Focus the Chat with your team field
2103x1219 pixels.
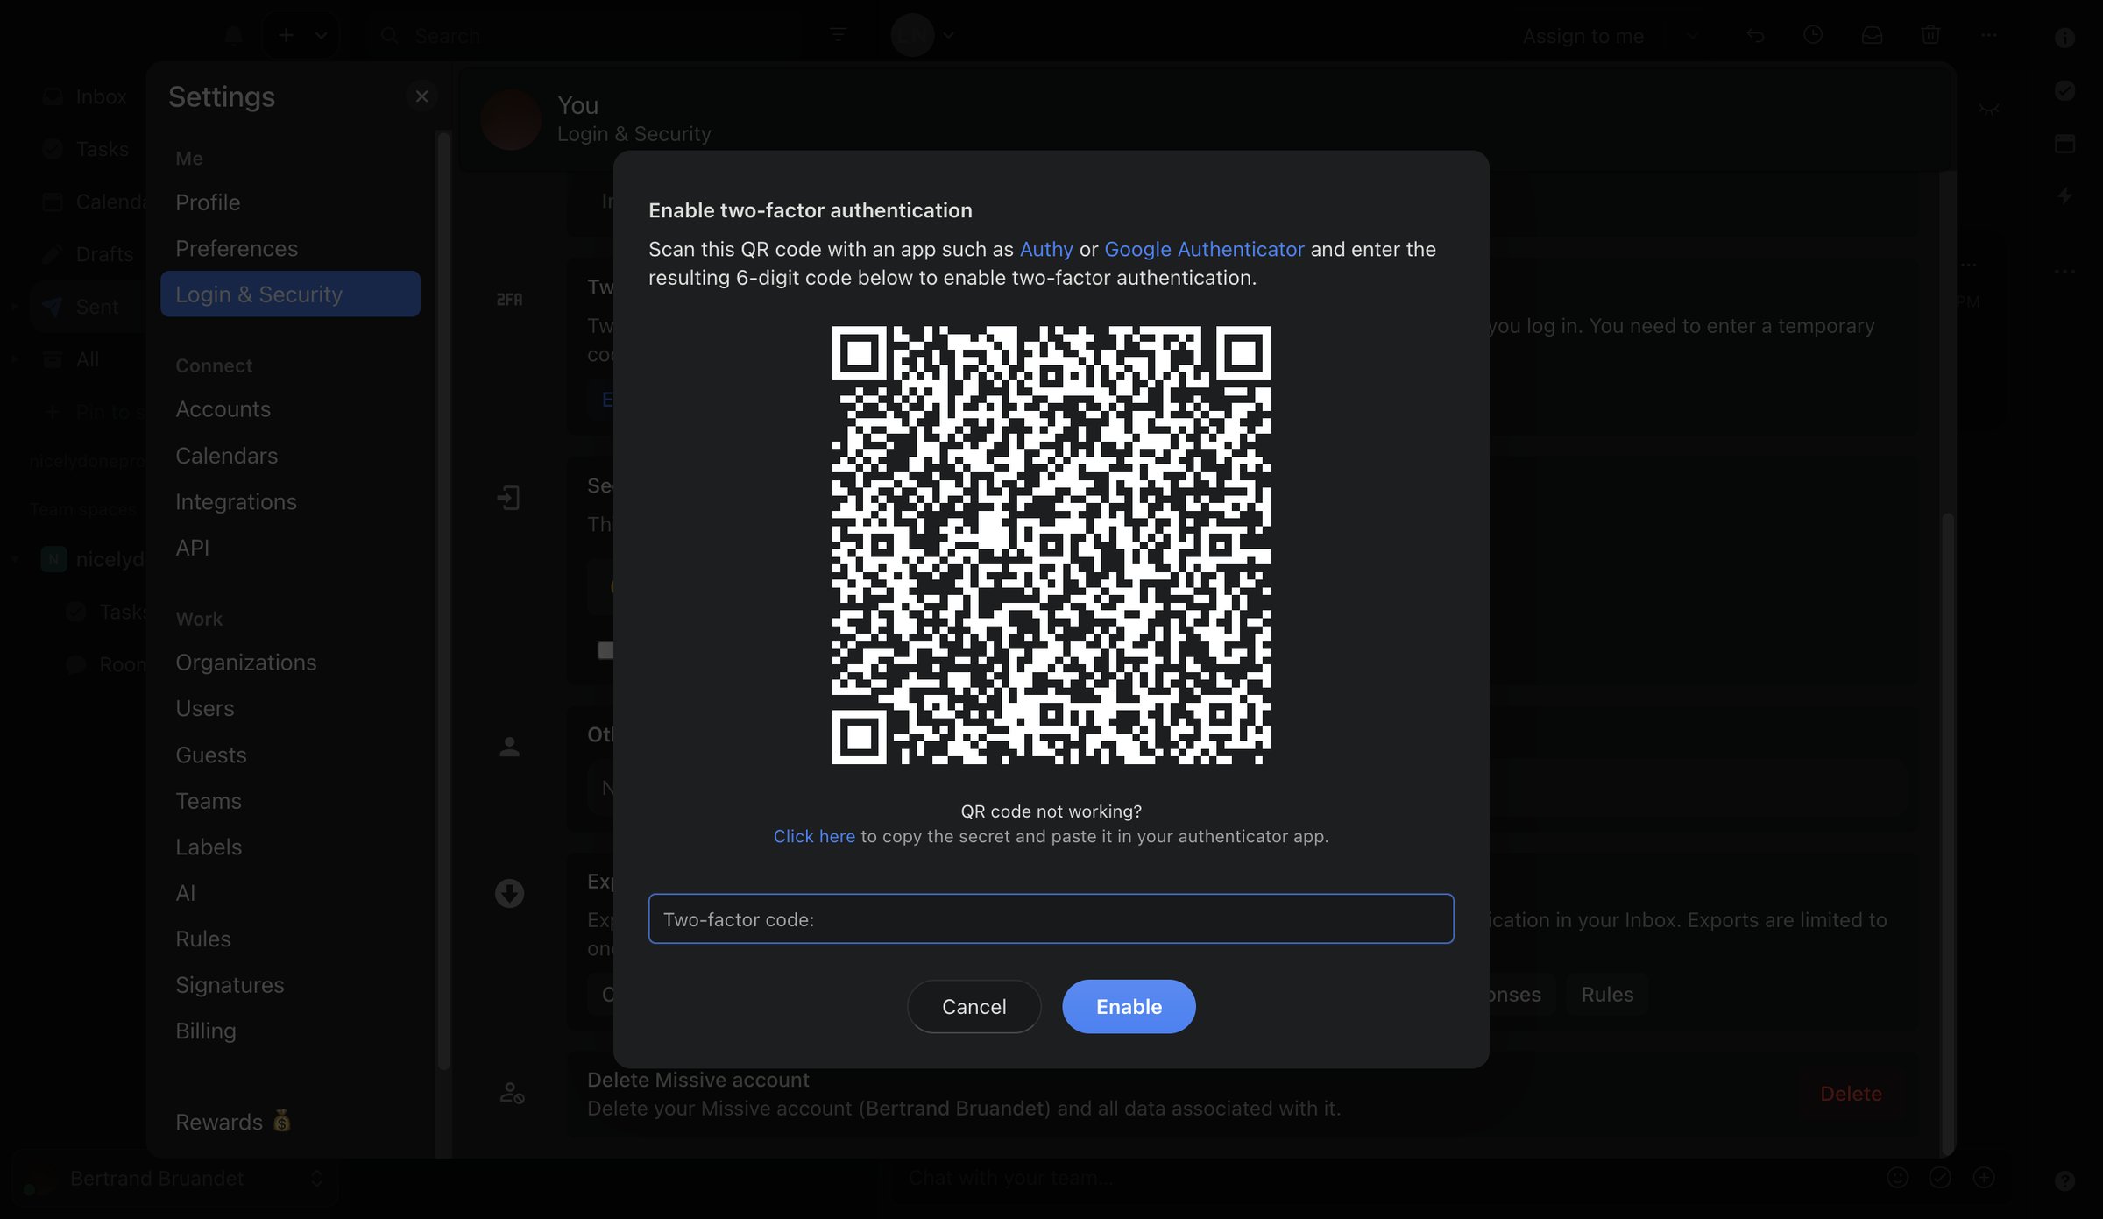pyautogui.click(x=1384, y=1178)
